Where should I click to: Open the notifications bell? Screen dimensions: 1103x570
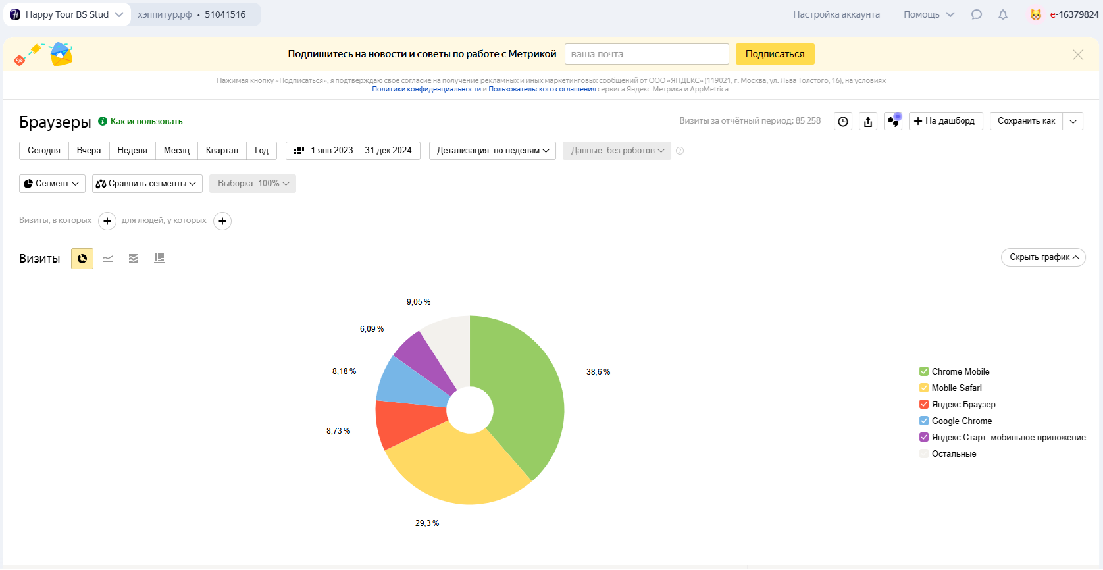tap(1003, 14)
